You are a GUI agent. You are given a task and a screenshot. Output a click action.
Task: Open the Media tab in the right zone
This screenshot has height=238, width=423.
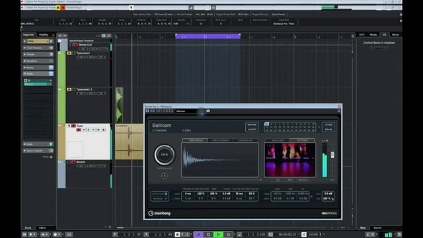pos(373,35)
